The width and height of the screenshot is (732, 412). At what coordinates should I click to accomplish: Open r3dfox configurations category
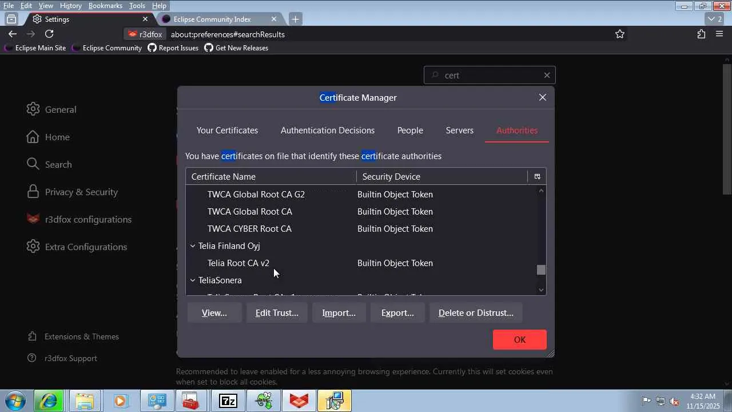79,219
